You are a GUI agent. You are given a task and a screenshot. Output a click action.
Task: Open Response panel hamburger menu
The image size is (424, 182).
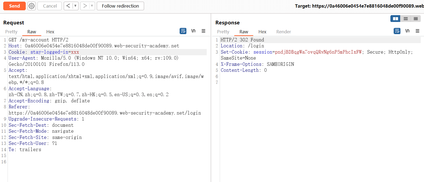tap(417, 31)
